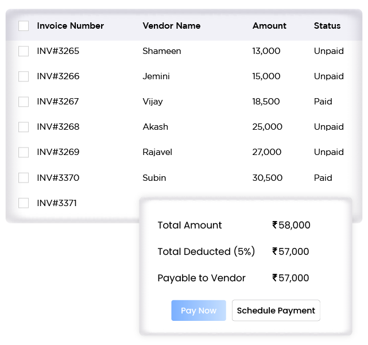Viewport: 368px width, 345px height.
Task: Click the Status column header
Action: 327,26
